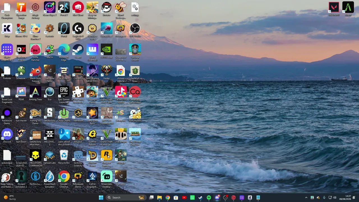The image size is (359, 202).
Task: Switch to Spotify on the taskbar
Action: [209, 198]
